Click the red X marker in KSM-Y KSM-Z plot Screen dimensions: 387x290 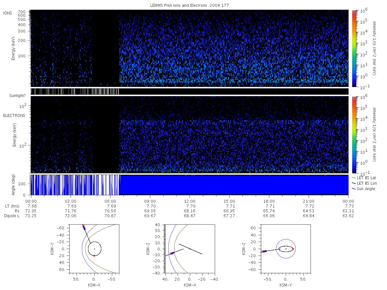click(x=263, y=251)
